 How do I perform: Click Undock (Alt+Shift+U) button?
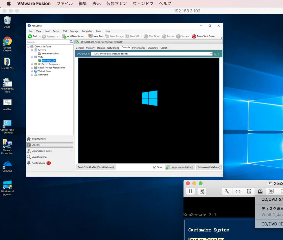pyautogui.click(x=180, y=167)
